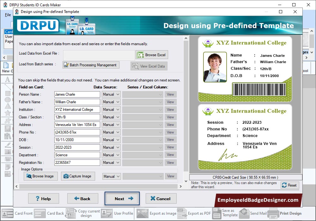Cancel the template wizard
316x221 pixels.
pos(161,199)
